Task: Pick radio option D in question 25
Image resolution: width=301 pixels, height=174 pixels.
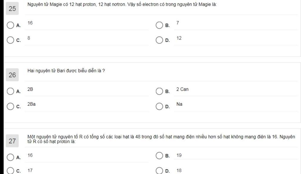Action: pos(159,40)
